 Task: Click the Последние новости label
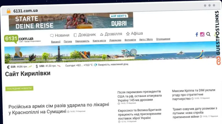point(19,88)
